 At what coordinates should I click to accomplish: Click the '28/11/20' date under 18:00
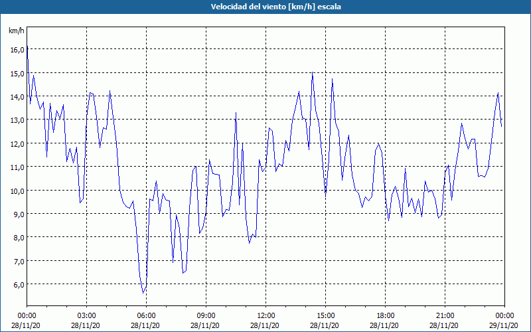[384, 325]
